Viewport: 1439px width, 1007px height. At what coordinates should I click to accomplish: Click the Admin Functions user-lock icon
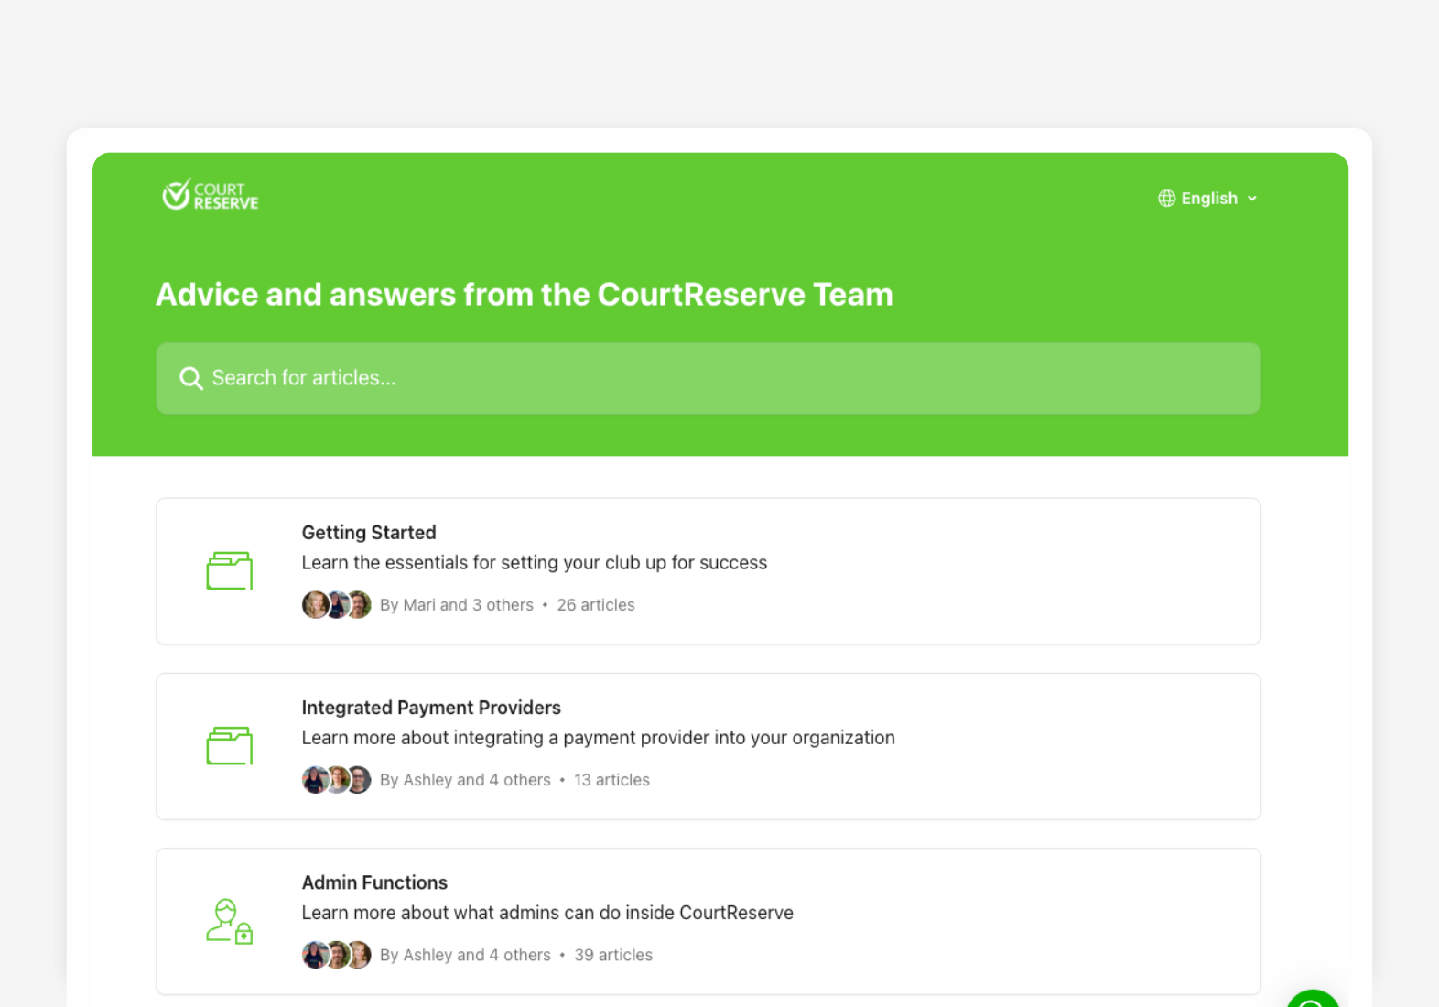(229, 921)
